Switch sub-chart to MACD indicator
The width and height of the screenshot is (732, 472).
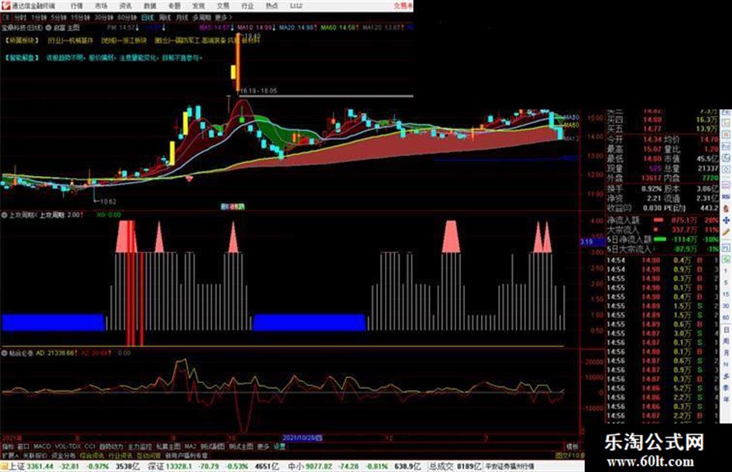[42, 446]
